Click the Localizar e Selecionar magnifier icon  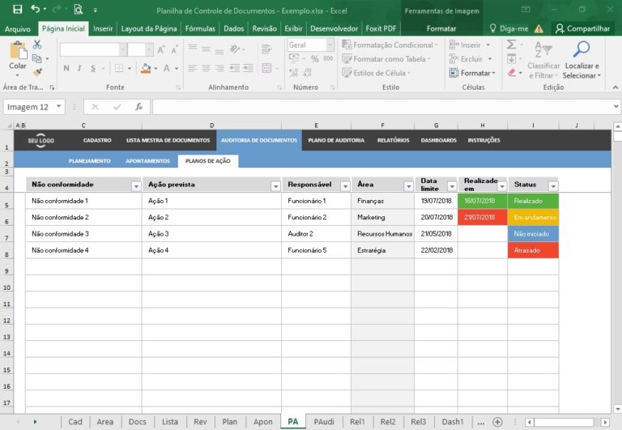(582, 49)
